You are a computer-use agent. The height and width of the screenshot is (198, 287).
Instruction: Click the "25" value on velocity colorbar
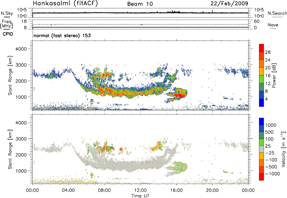268,146
